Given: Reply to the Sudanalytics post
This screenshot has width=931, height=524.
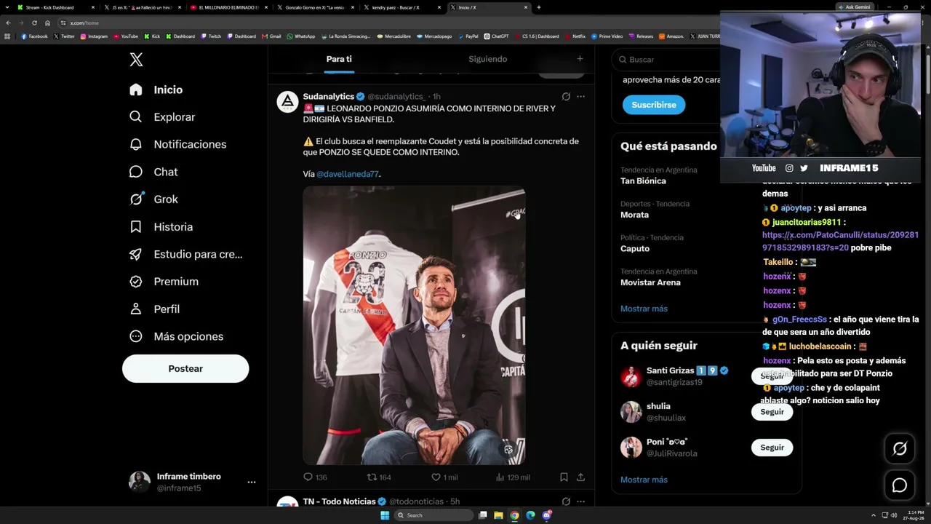Looking at the screenshot, I should (x=315, y=477).
